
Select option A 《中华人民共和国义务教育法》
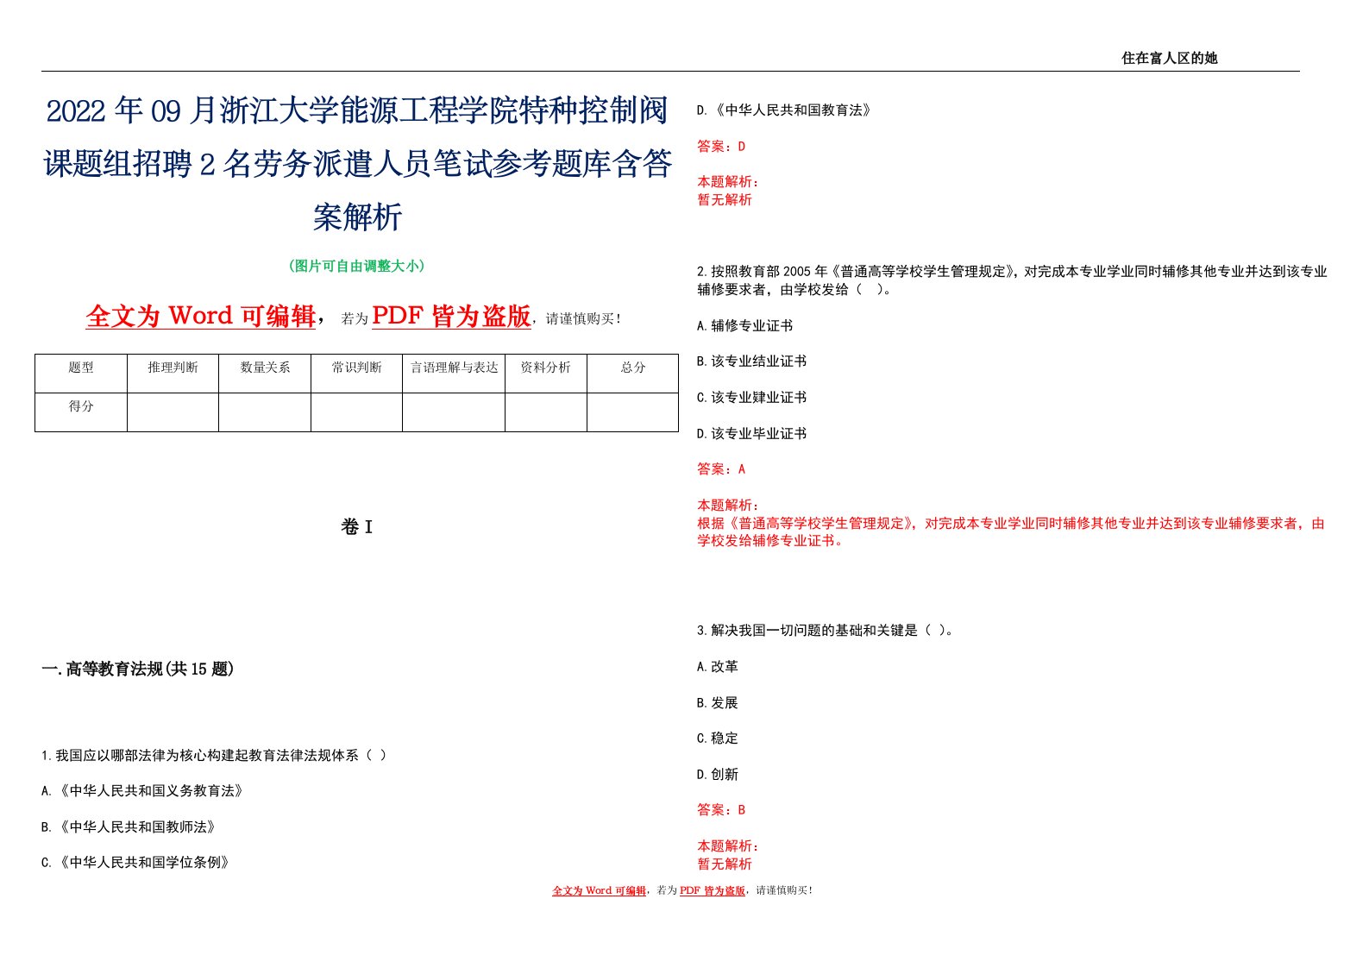click(x=143, y=791)
